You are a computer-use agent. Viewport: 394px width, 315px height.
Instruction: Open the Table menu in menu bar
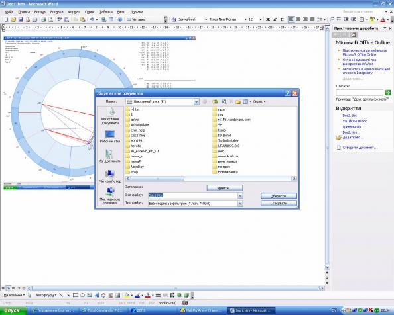[x=106, y=12]
